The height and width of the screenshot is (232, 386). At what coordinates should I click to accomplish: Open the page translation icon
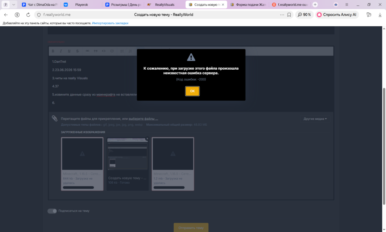pyautogui.click(x=369, y=15)
